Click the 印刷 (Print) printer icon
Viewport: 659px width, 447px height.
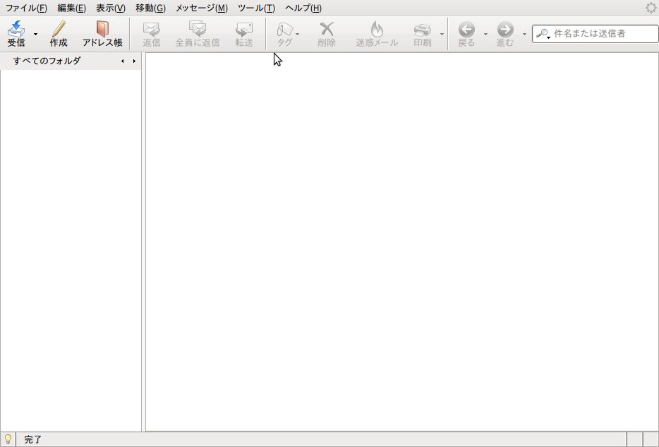(x=423, y=30)
